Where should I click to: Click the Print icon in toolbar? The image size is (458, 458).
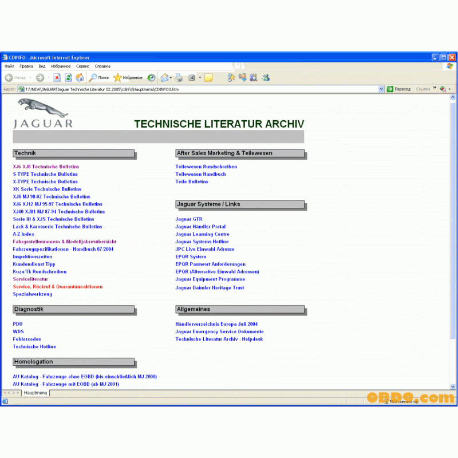point(179,77)
